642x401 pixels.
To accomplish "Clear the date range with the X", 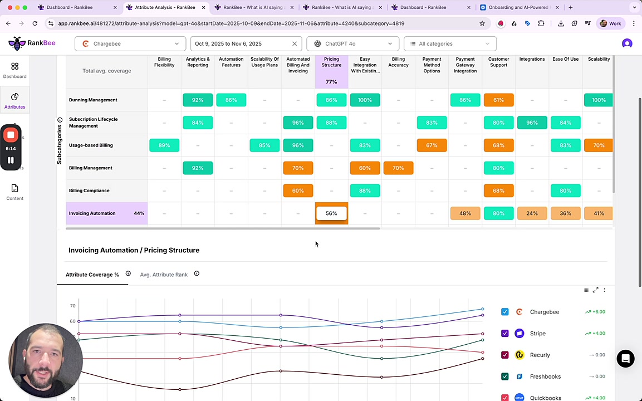I will [x=295, y=44].
